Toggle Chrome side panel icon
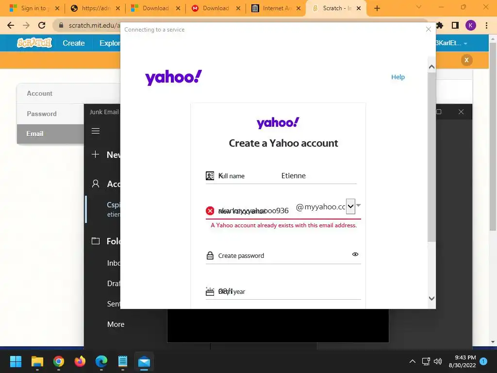497x373 pixels. pyautogui.click(x=455, y=25)
